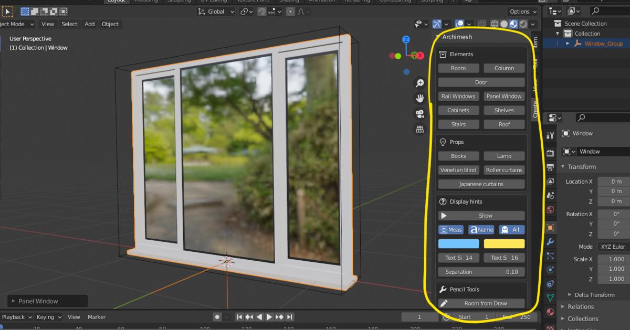Expand Window_Group in outliner
The width and height of the screenshot is (630, 330).
coord(568,44)
